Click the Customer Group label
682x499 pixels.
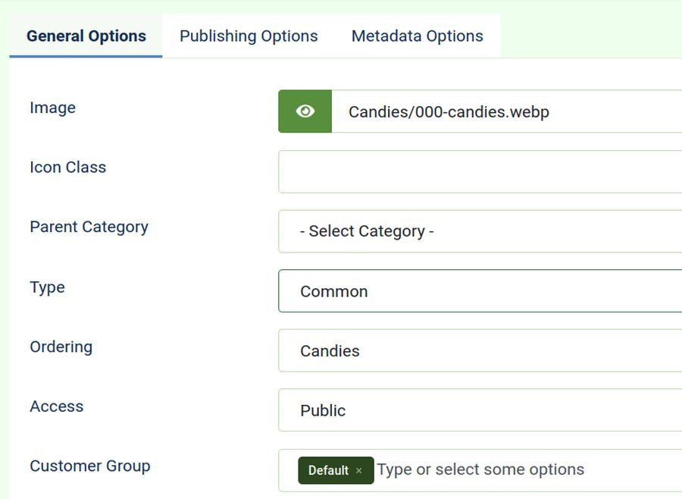click(x=89, y=466)
